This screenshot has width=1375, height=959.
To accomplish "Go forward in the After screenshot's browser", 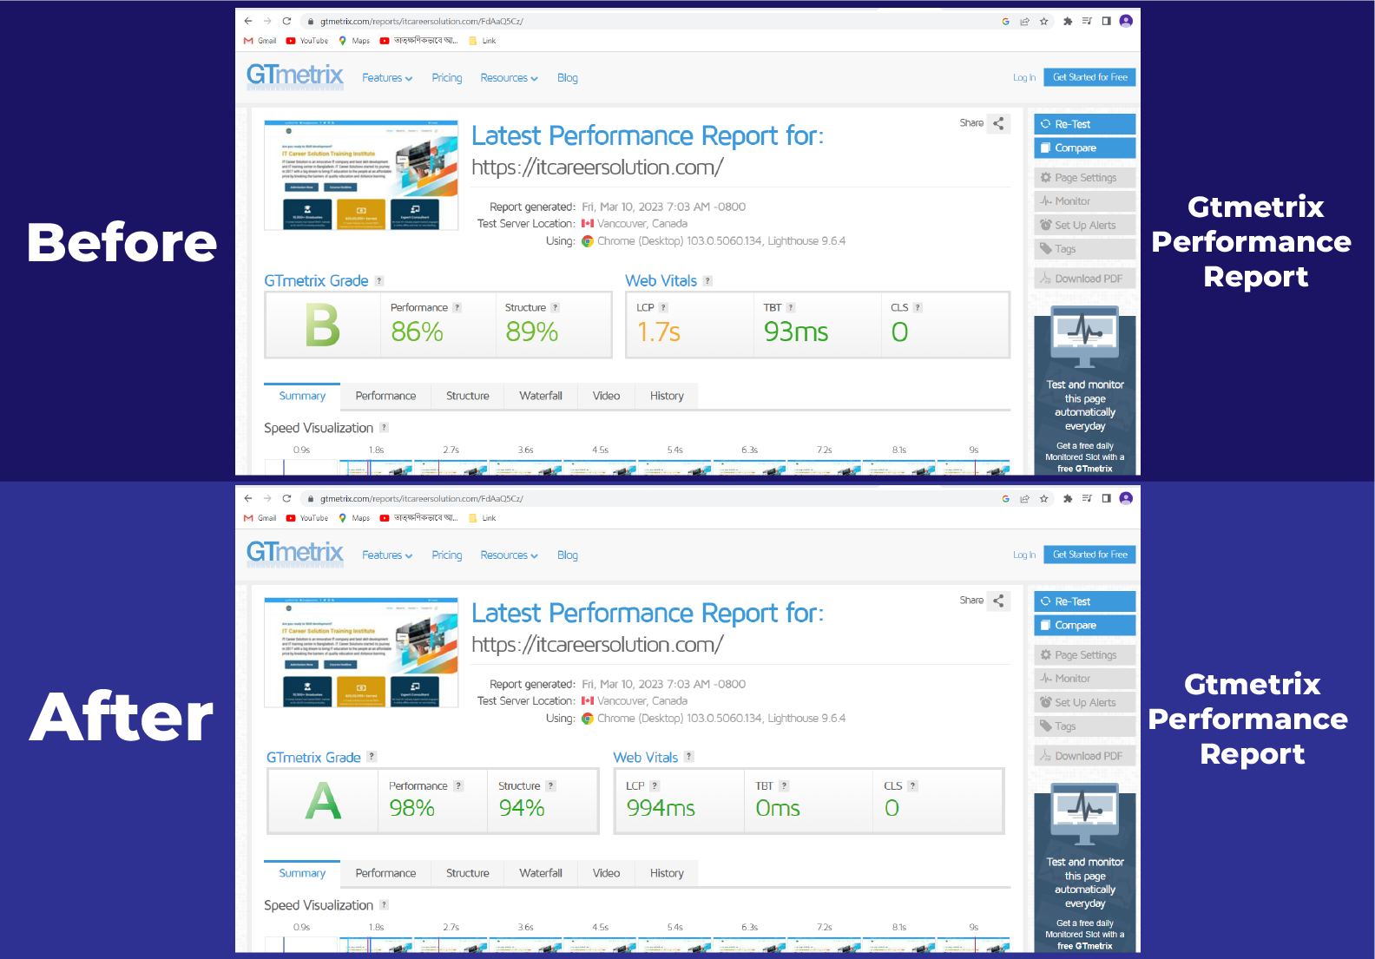I will click(267, 498).
